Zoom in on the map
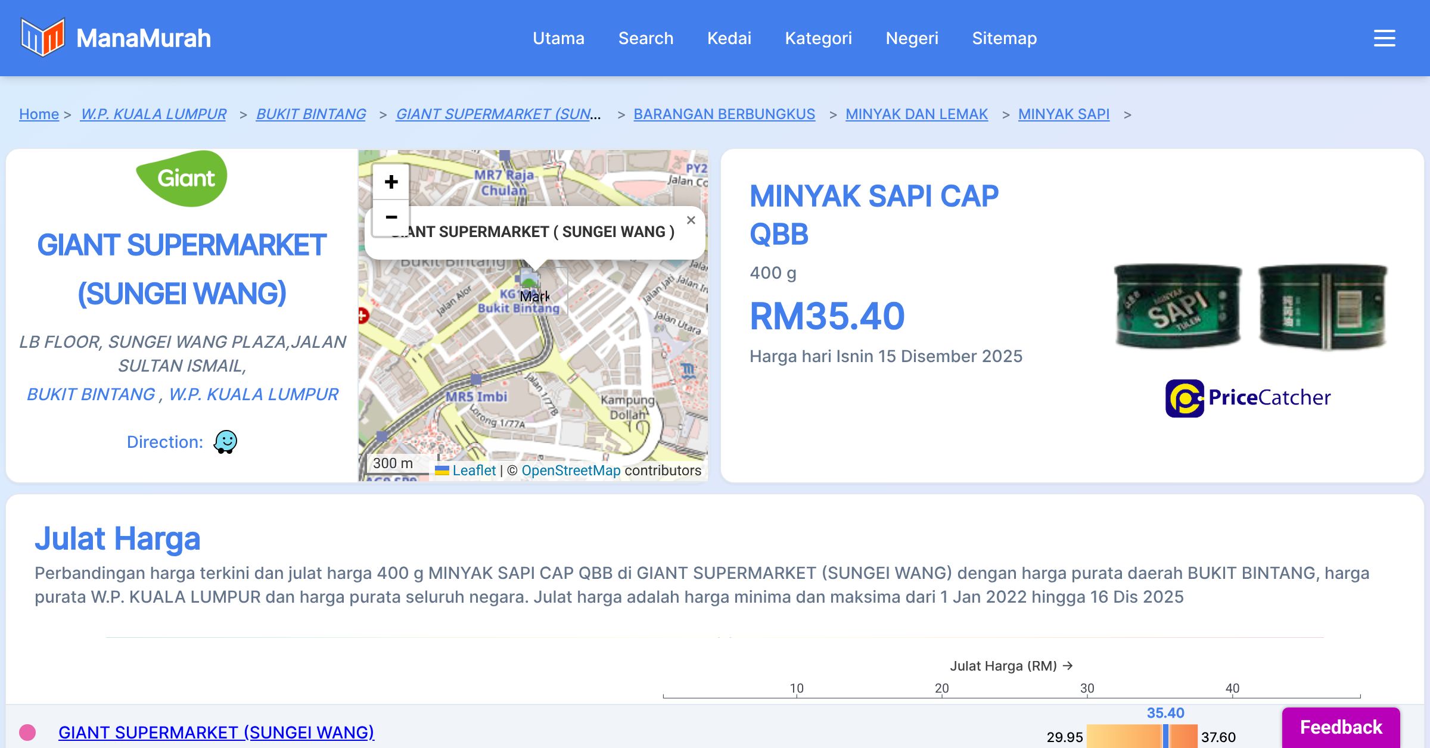The width and height of the screenshot is (1430, 748). (391, 182)
